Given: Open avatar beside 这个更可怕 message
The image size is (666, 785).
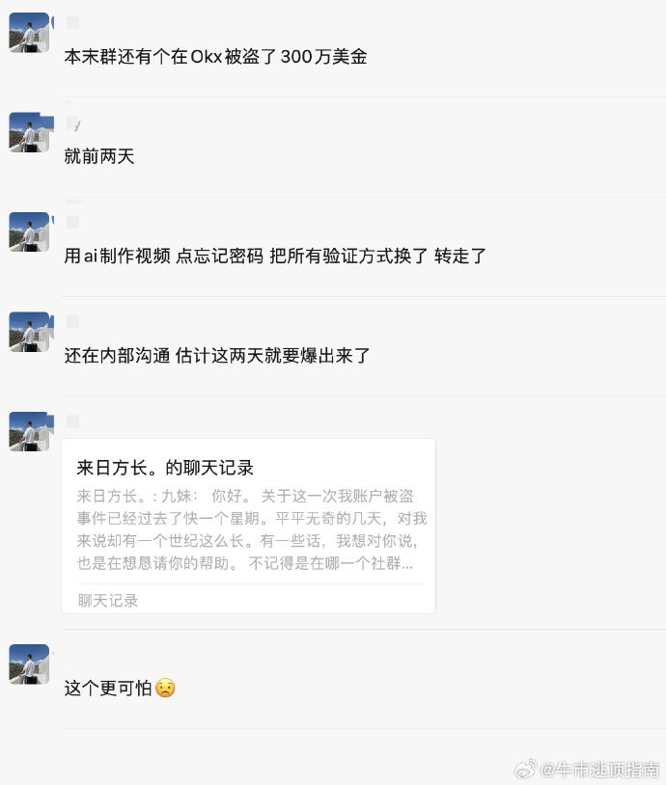Looking at the screenshot, I should [29, 664].
